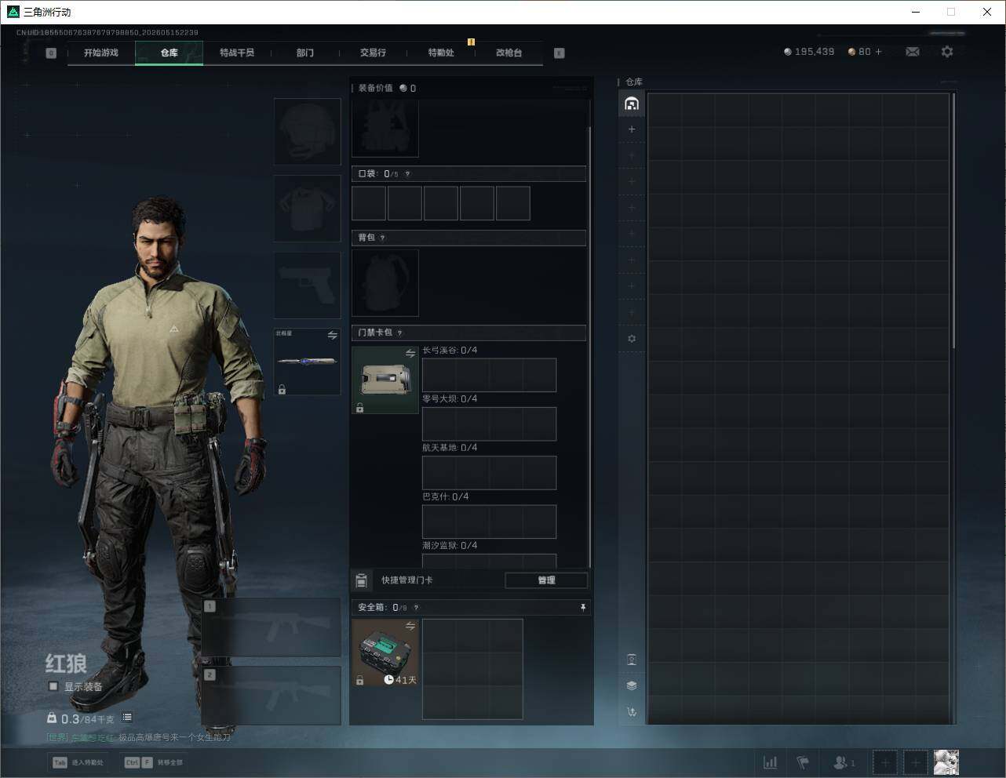
Task: Click the 195,439 currency balance
Action: [809, 52]
